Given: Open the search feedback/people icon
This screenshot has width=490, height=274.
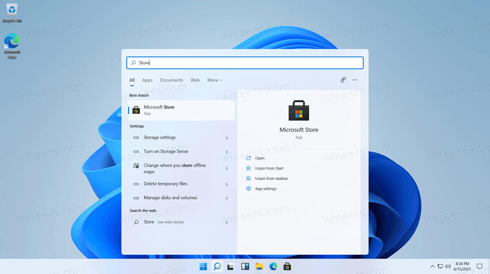Looking at the screenshot, I should [x=343, y=80].
